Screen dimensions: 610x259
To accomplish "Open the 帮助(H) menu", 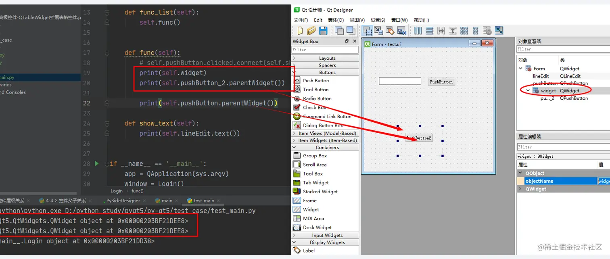I will click(421, 20).
